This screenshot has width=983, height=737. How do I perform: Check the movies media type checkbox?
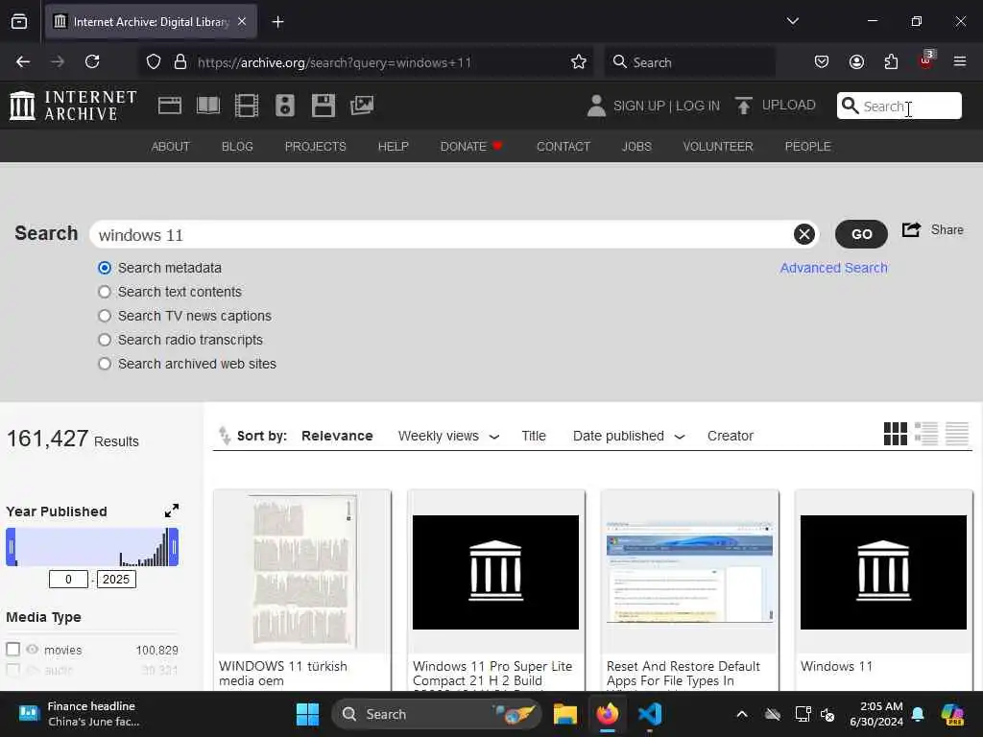[13, 650]
